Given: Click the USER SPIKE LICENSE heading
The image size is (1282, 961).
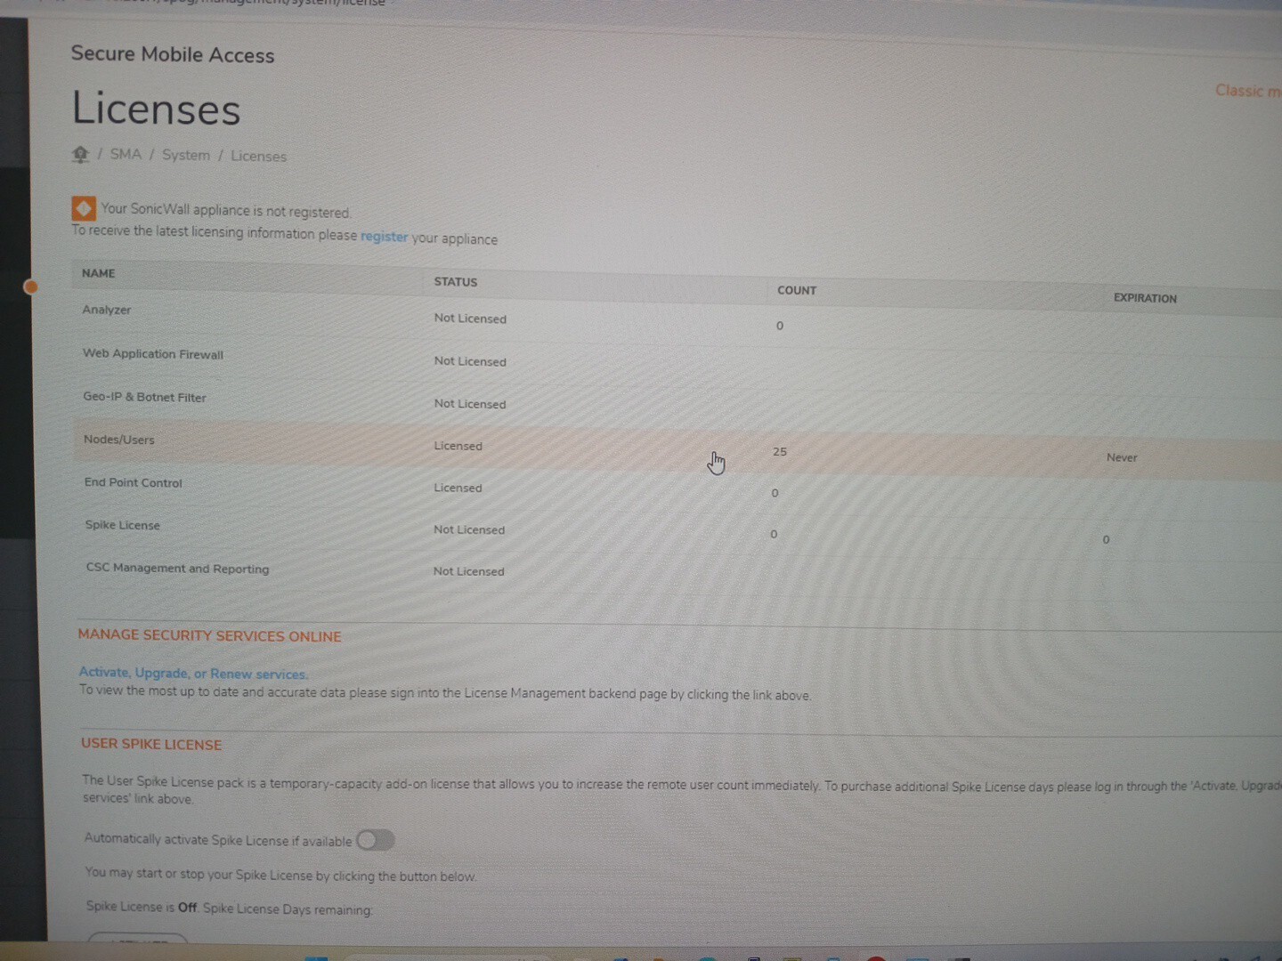Looking at the screenshot, I should click(x=151, y=744).
